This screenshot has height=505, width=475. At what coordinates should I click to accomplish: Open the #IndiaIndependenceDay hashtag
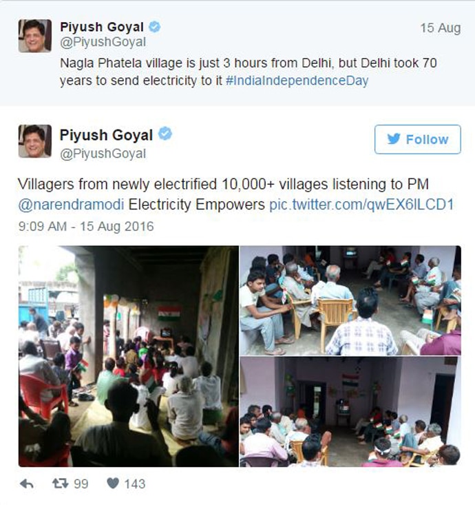297,81
